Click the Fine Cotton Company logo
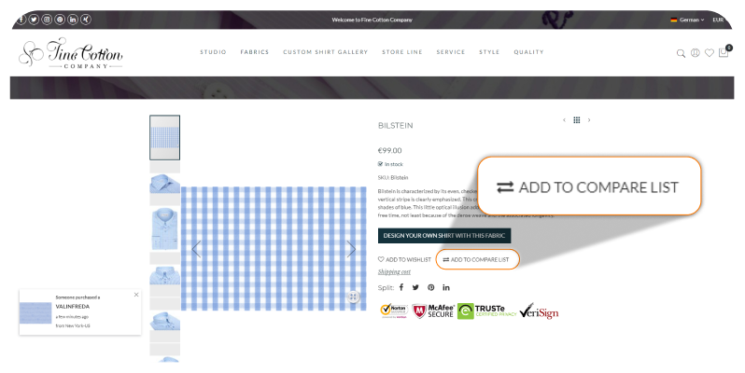745x373 pixels. pos(70,52)
